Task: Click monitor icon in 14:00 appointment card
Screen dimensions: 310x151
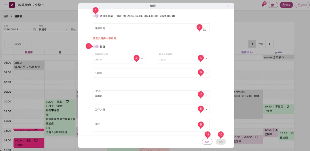Action: 36,140
